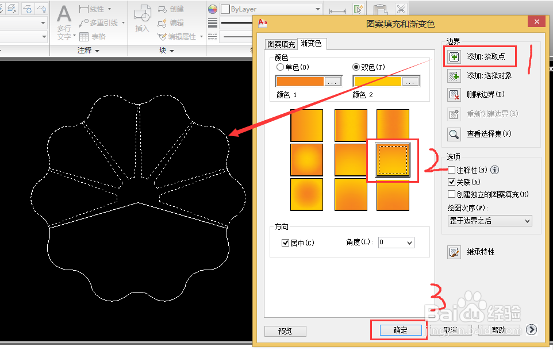The width and height of the screenshot is (553, 350).
Task: Open the 角度(L) dropdown
Action: (409, 243)
